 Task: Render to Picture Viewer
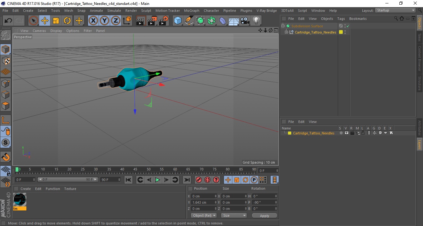(x=152, y=21)
